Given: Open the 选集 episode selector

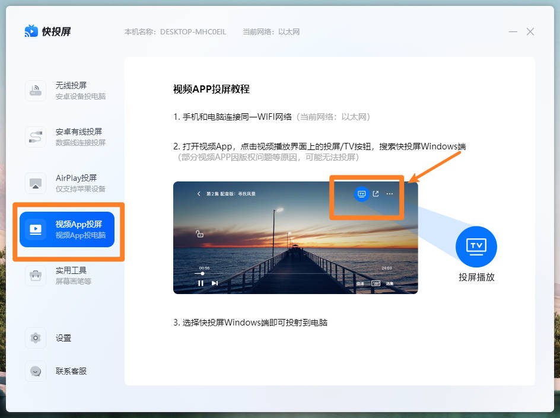Looking at the screenshot, I should tap(390, 283).
